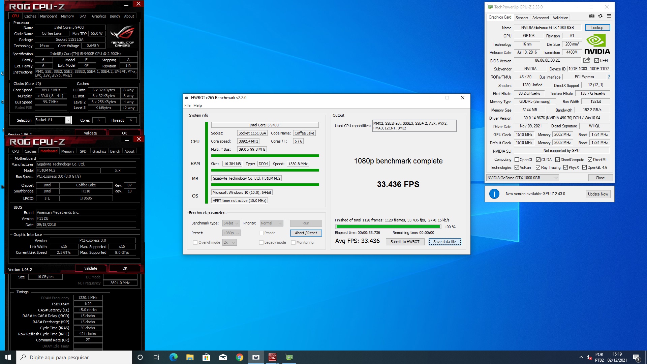Open the Help menu in HWBOT

pyautogui.click(x=197, y=105)
